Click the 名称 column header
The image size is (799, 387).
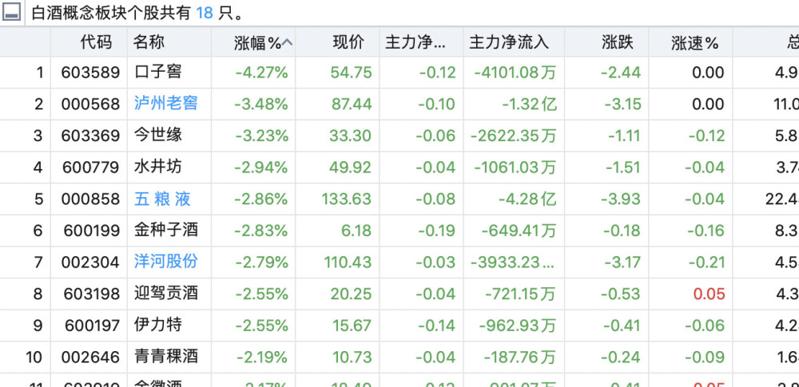click(149, 42)
